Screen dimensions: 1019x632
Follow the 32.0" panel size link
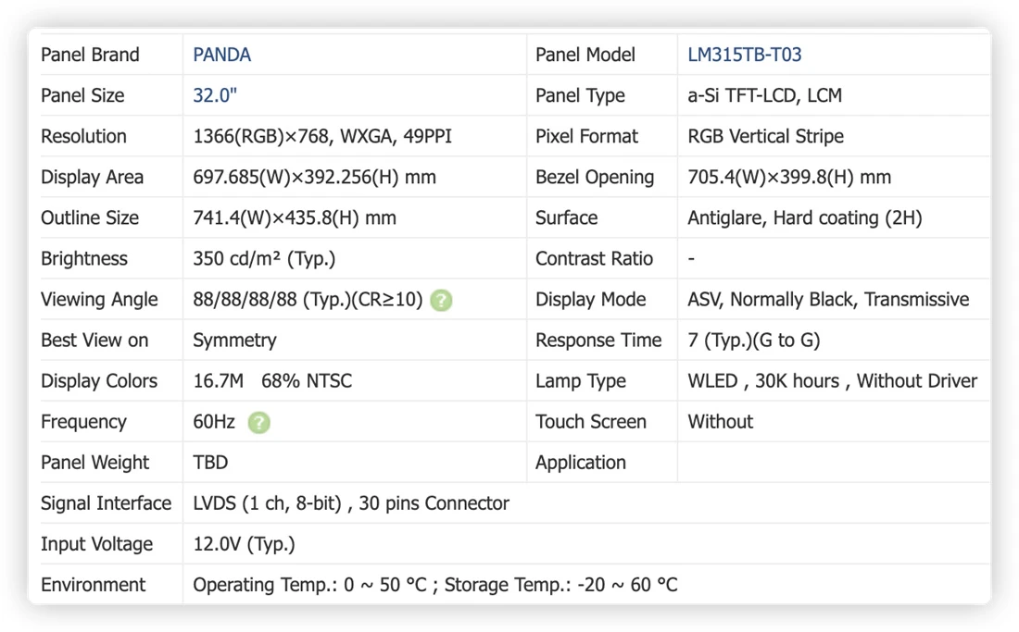pyautogui.click(x=215, y=95)
